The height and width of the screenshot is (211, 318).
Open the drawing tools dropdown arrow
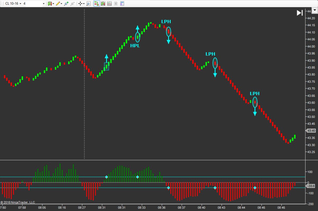tap(61, 4)
